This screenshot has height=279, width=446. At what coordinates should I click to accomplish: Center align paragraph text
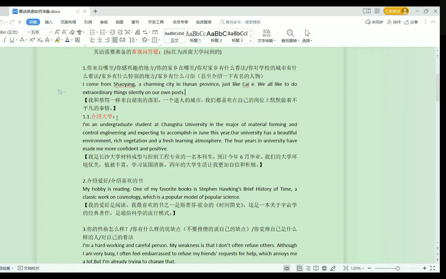click(x=100, y=40)
